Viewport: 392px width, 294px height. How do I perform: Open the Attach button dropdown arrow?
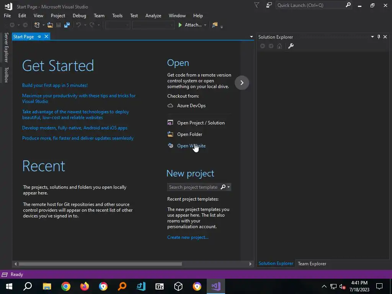tap(205, 25)
